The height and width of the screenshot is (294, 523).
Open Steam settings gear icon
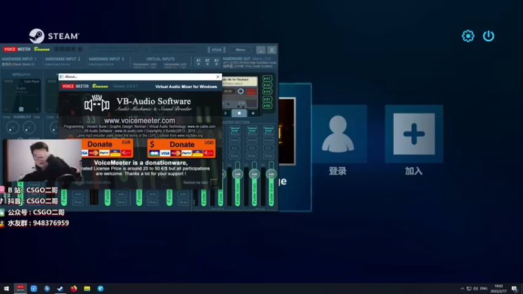468,36
